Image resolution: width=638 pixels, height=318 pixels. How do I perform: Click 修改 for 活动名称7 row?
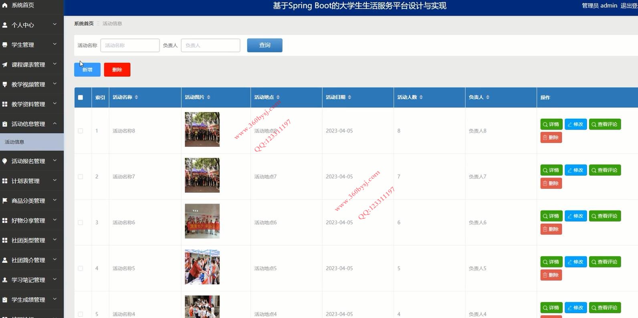pyautogui.click(x=575, y=170)
